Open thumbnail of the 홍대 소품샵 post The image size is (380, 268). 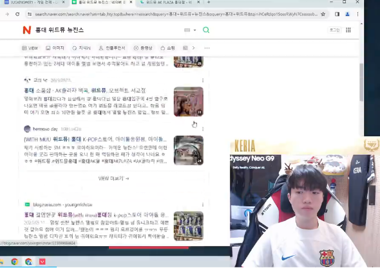click(x=189, y=102)
